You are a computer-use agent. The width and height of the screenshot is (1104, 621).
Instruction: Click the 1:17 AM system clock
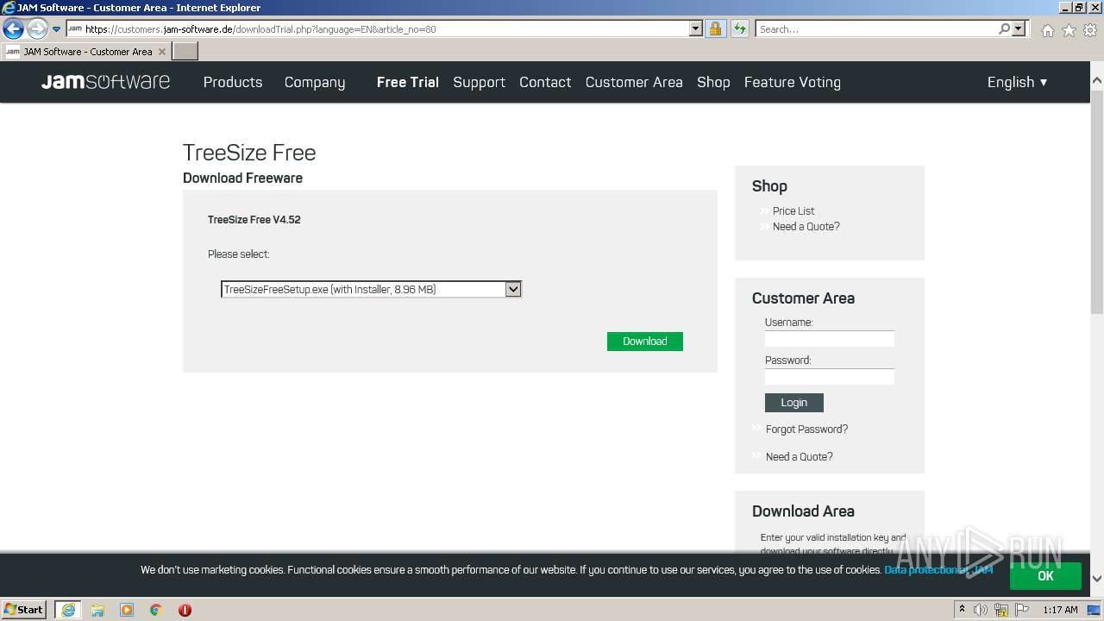click(x=1060, y=610)
